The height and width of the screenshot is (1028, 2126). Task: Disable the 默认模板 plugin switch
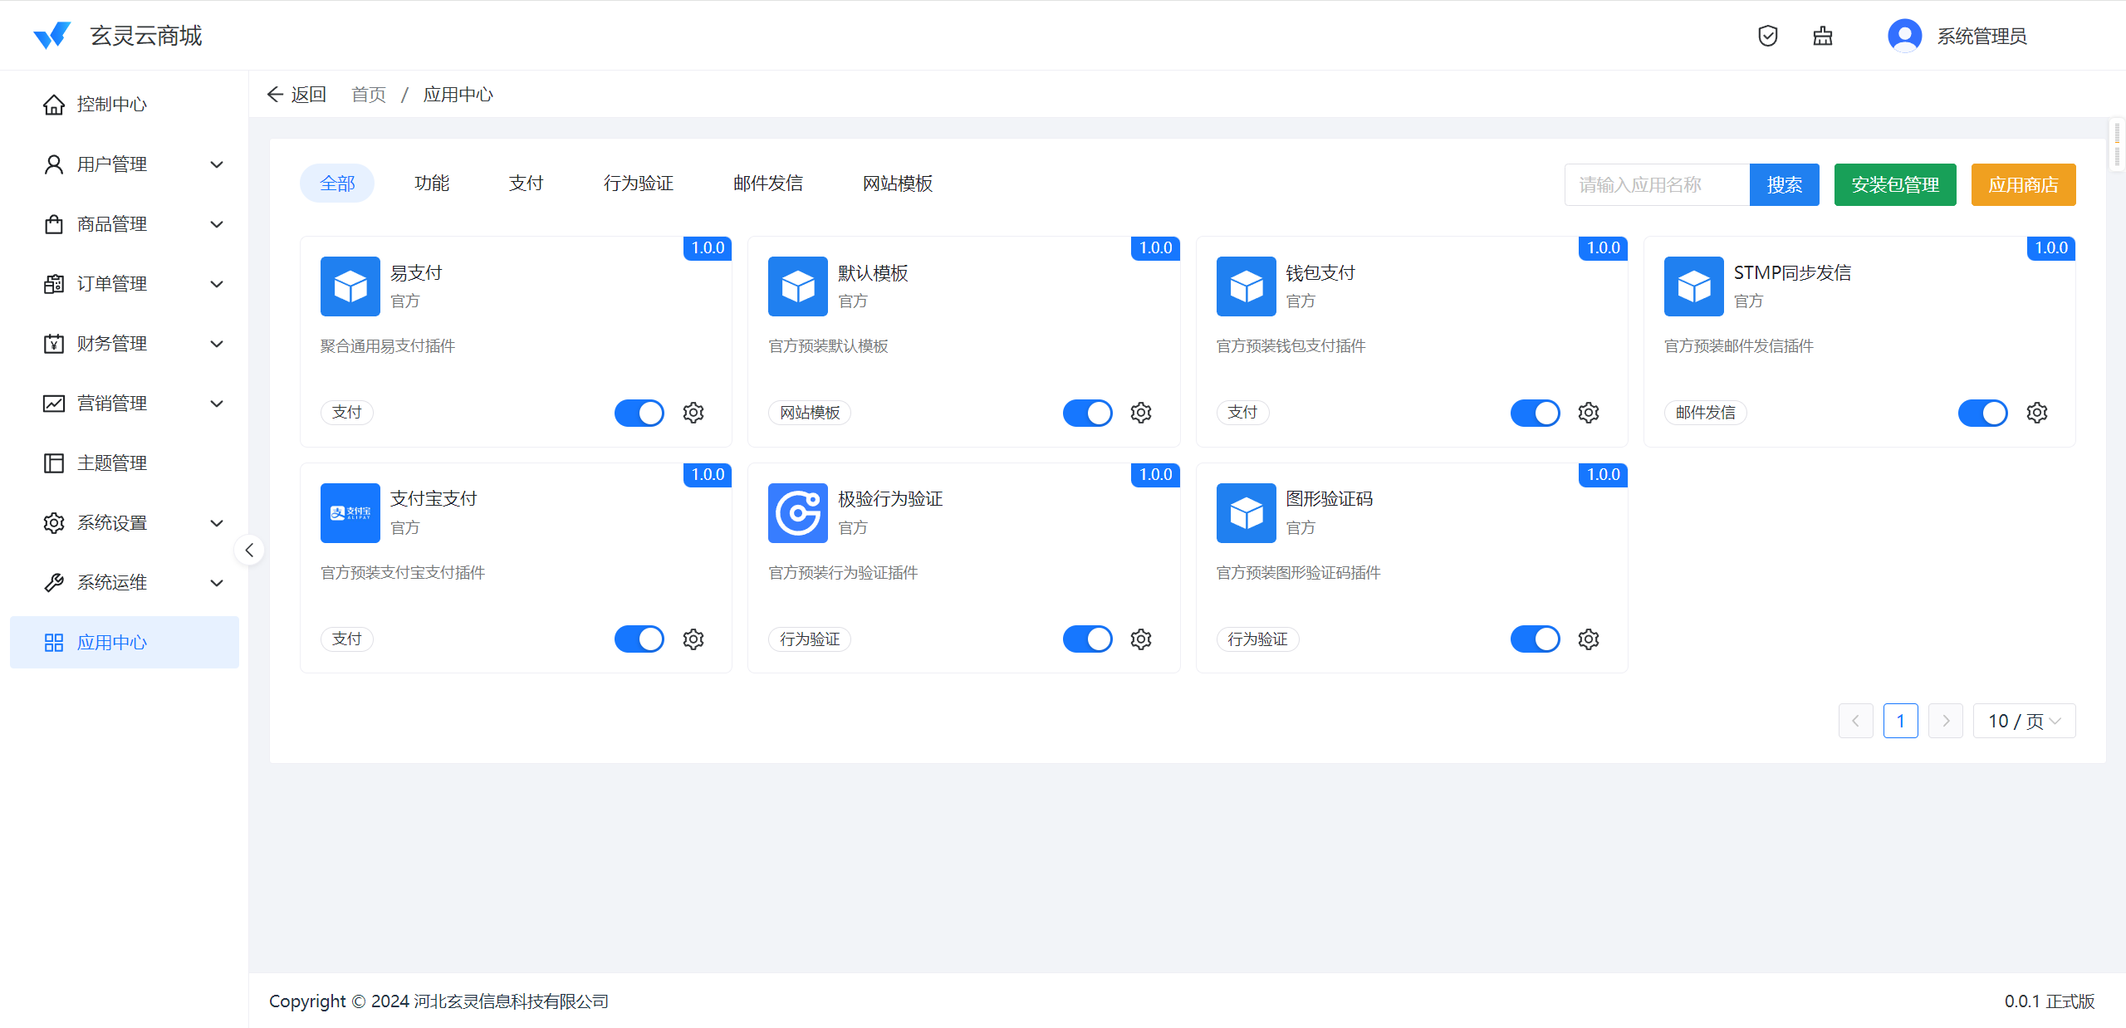click(1087, 413)
